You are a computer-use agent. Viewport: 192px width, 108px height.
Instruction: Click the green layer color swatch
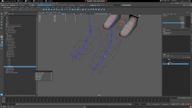pos(169,59)
